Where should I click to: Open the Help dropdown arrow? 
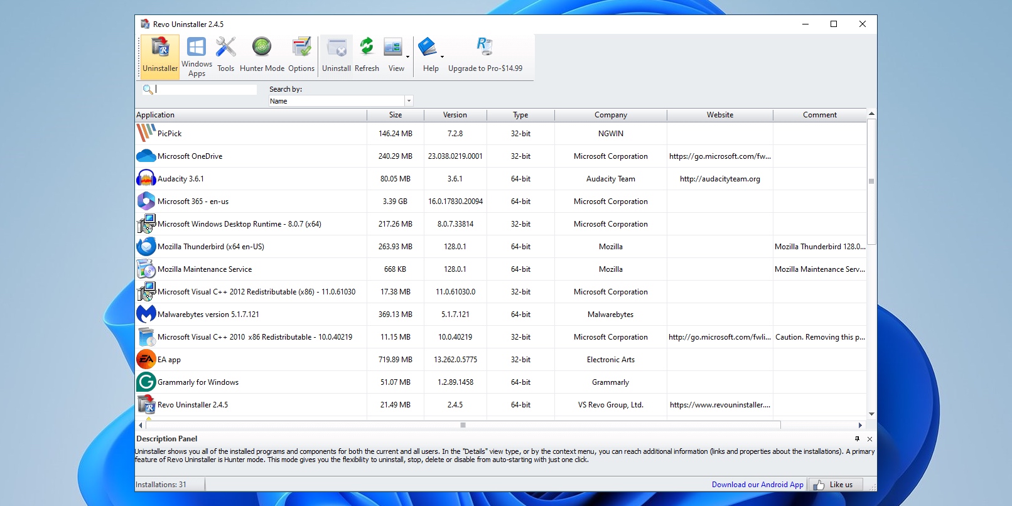click(x=442, y=57)
